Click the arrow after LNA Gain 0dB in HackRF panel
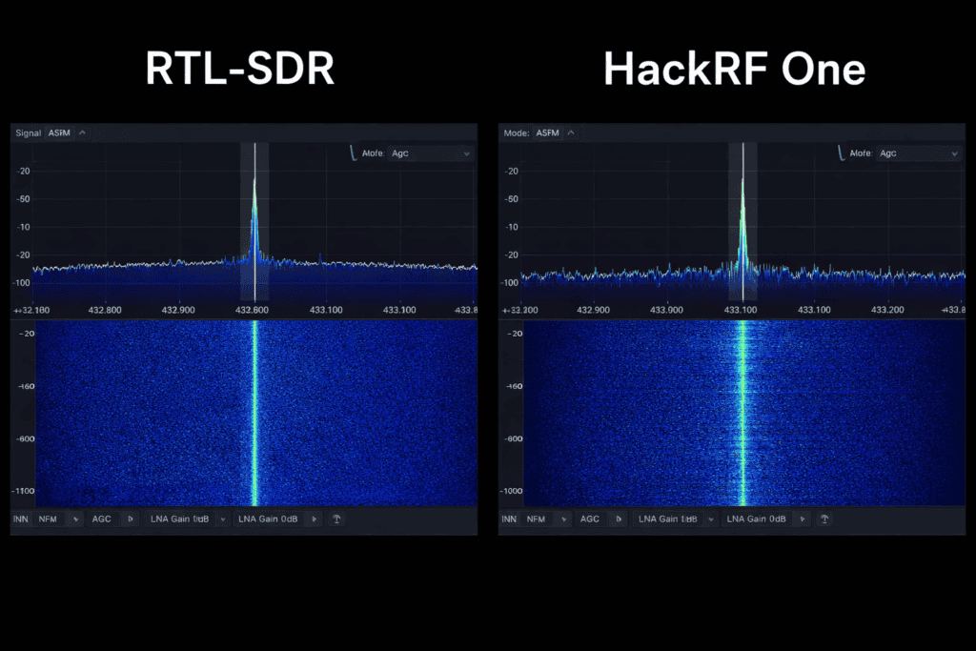The width and height of the screenshot is (976, 651). [803, 519]
